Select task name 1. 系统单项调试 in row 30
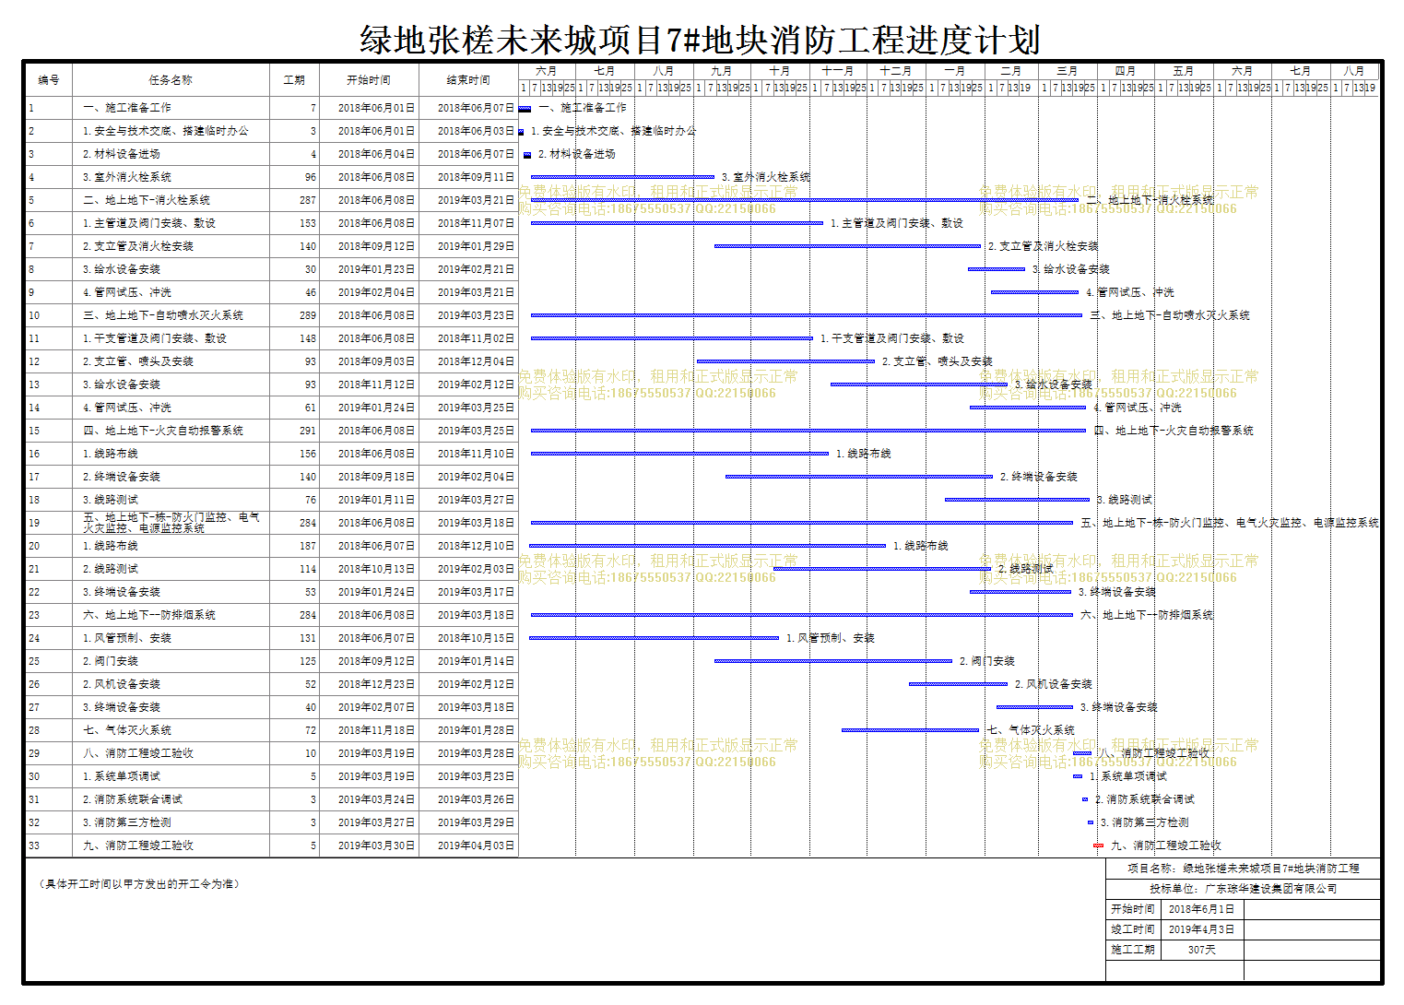Screen dimensions: 1404x1005 pyautogui.click(x=122, y=776)
